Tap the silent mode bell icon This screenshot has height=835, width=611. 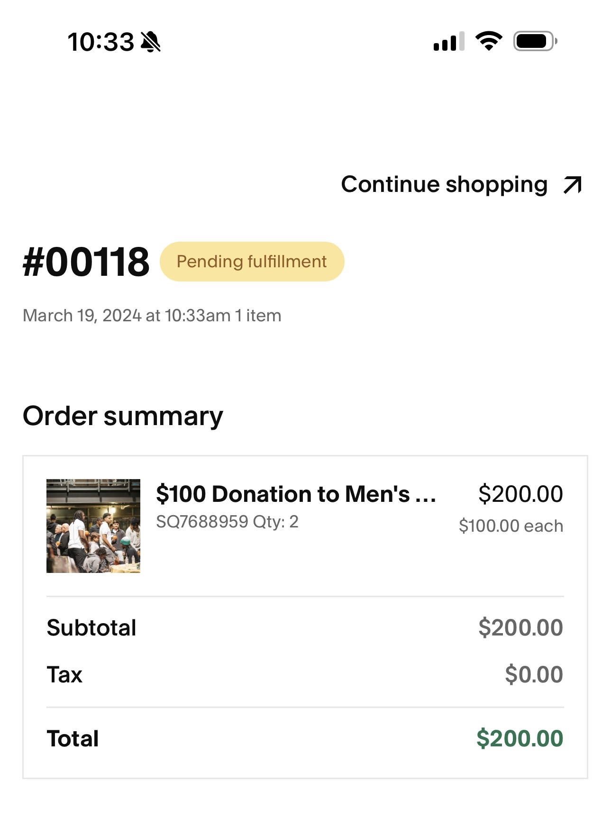(x=151, y=42)
